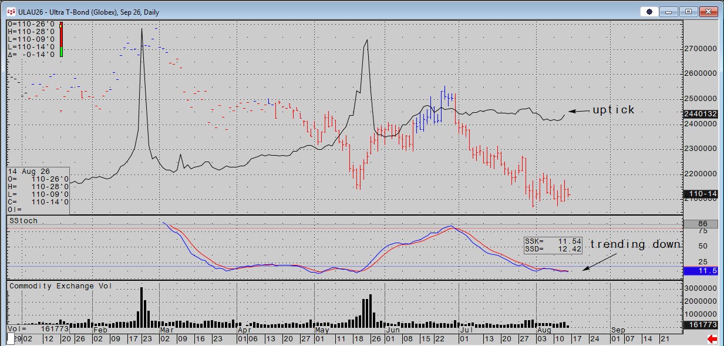Viewport: 724px width, 346px height.
Task: Click the 2700000 scale value
Action: [x=701, y=49]
